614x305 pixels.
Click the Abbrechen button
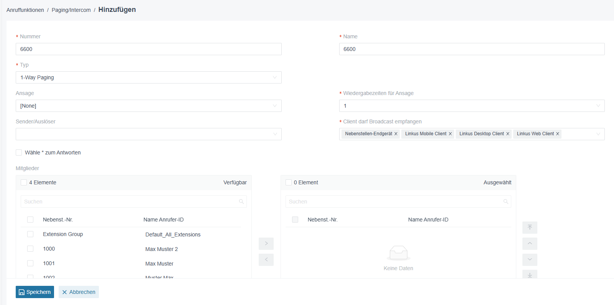point(79,292)
